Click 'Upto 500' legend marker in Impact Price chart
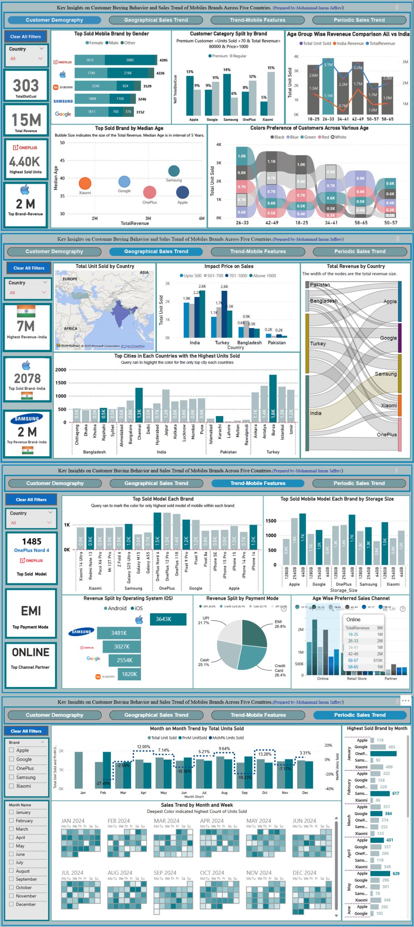 (x=182, y=276)
